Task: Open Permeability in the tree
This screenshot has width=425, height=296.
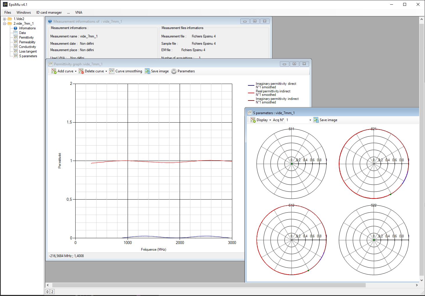Action: pyautogui.click(x=27, y=42)
